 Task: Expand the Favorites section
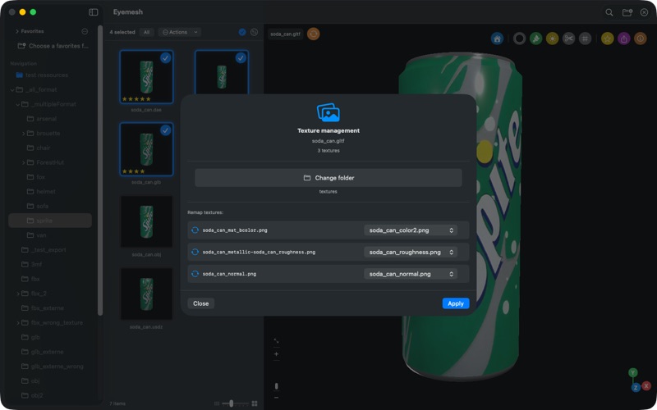(x=16, y=31)
